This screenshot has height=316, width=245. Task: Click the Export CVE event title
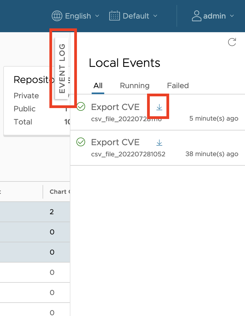click(115, 107)
